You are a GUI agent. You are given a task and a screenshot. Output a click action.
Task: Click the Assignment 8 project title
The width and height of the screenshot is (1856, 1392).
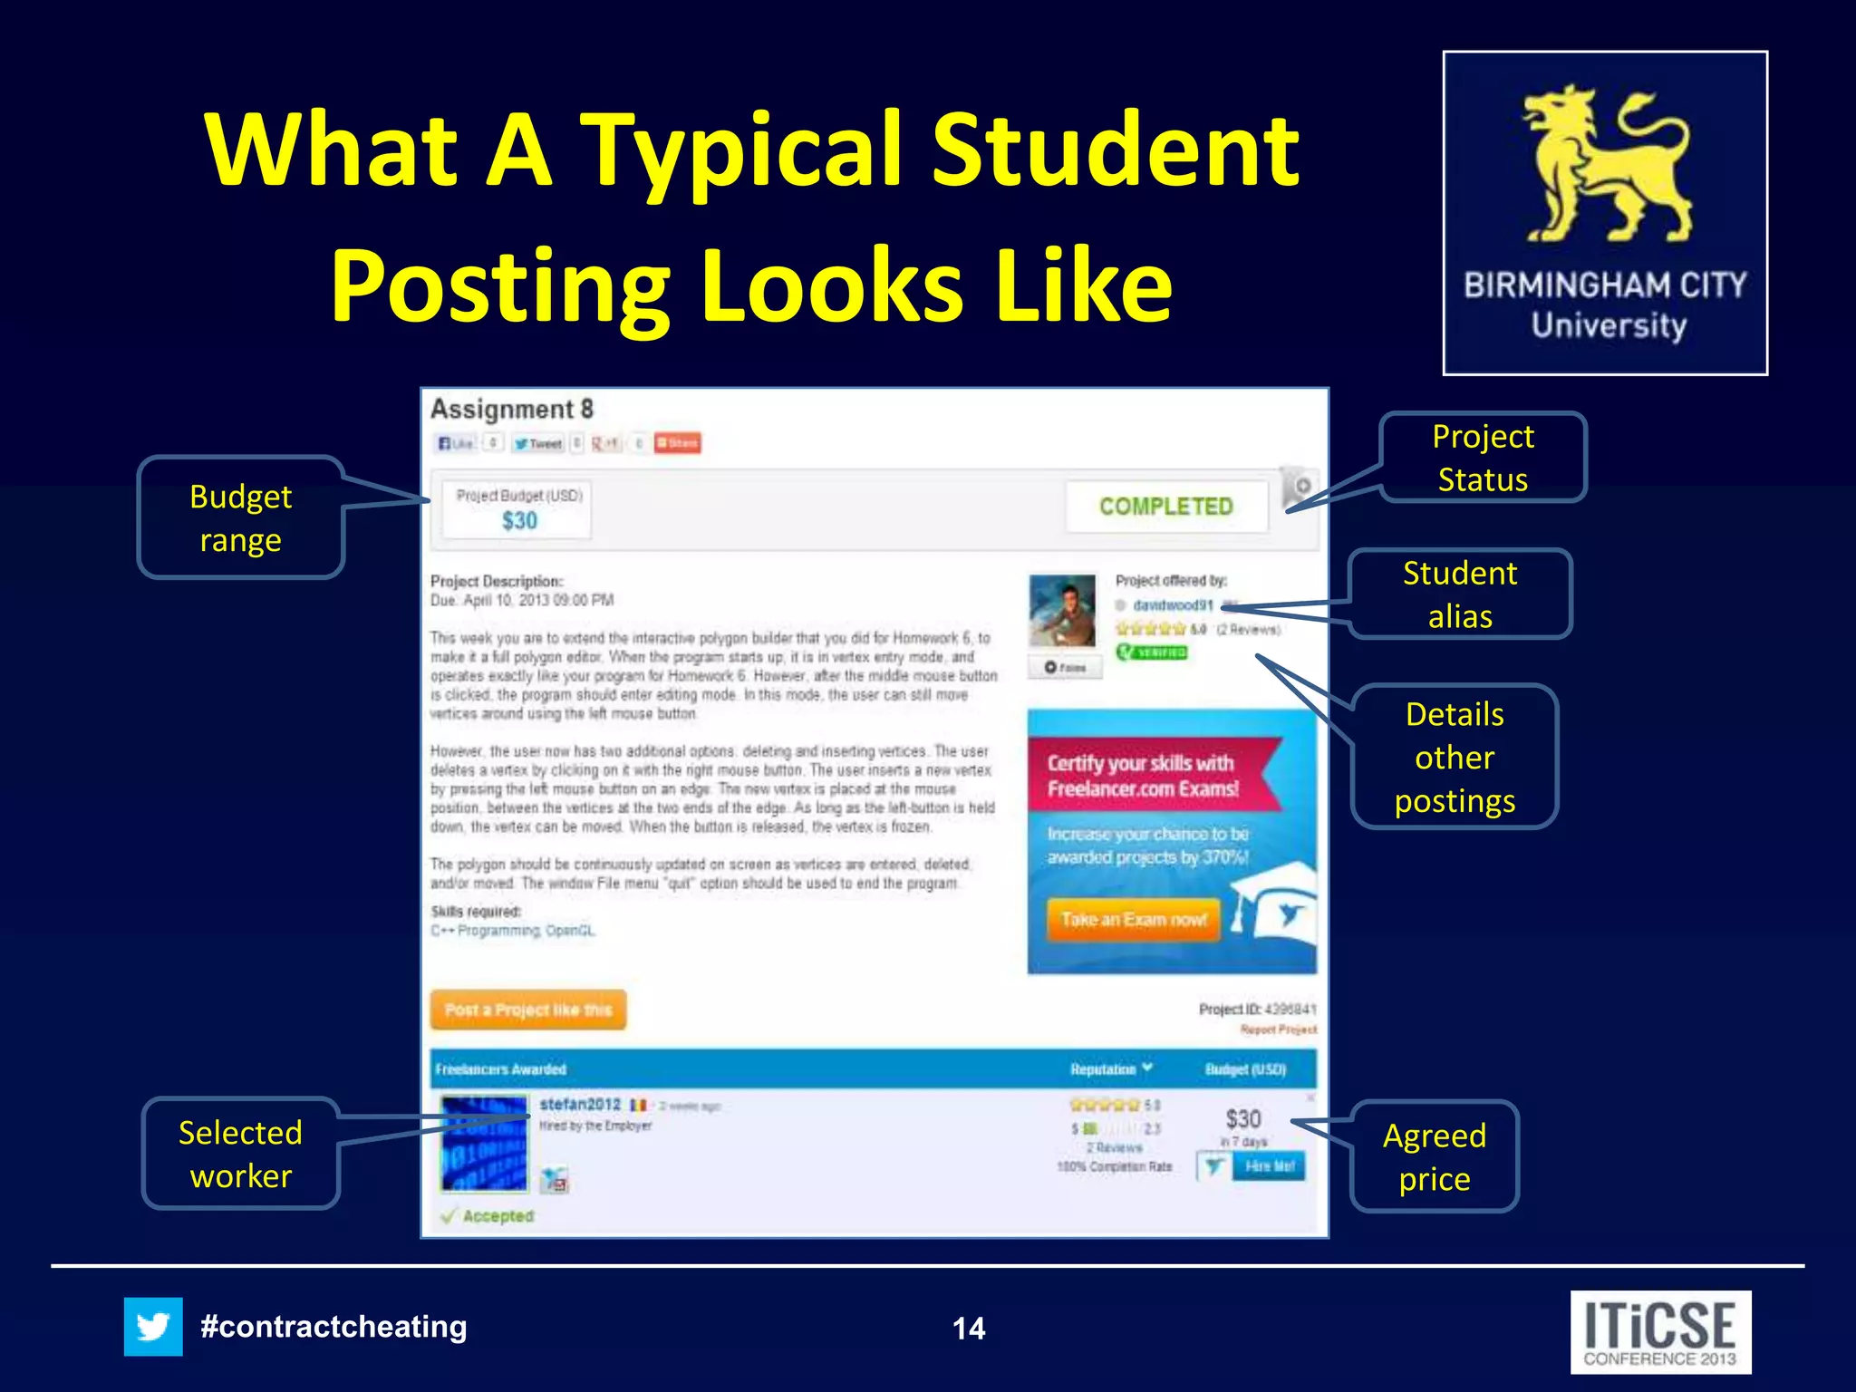(x=512, y=409)
